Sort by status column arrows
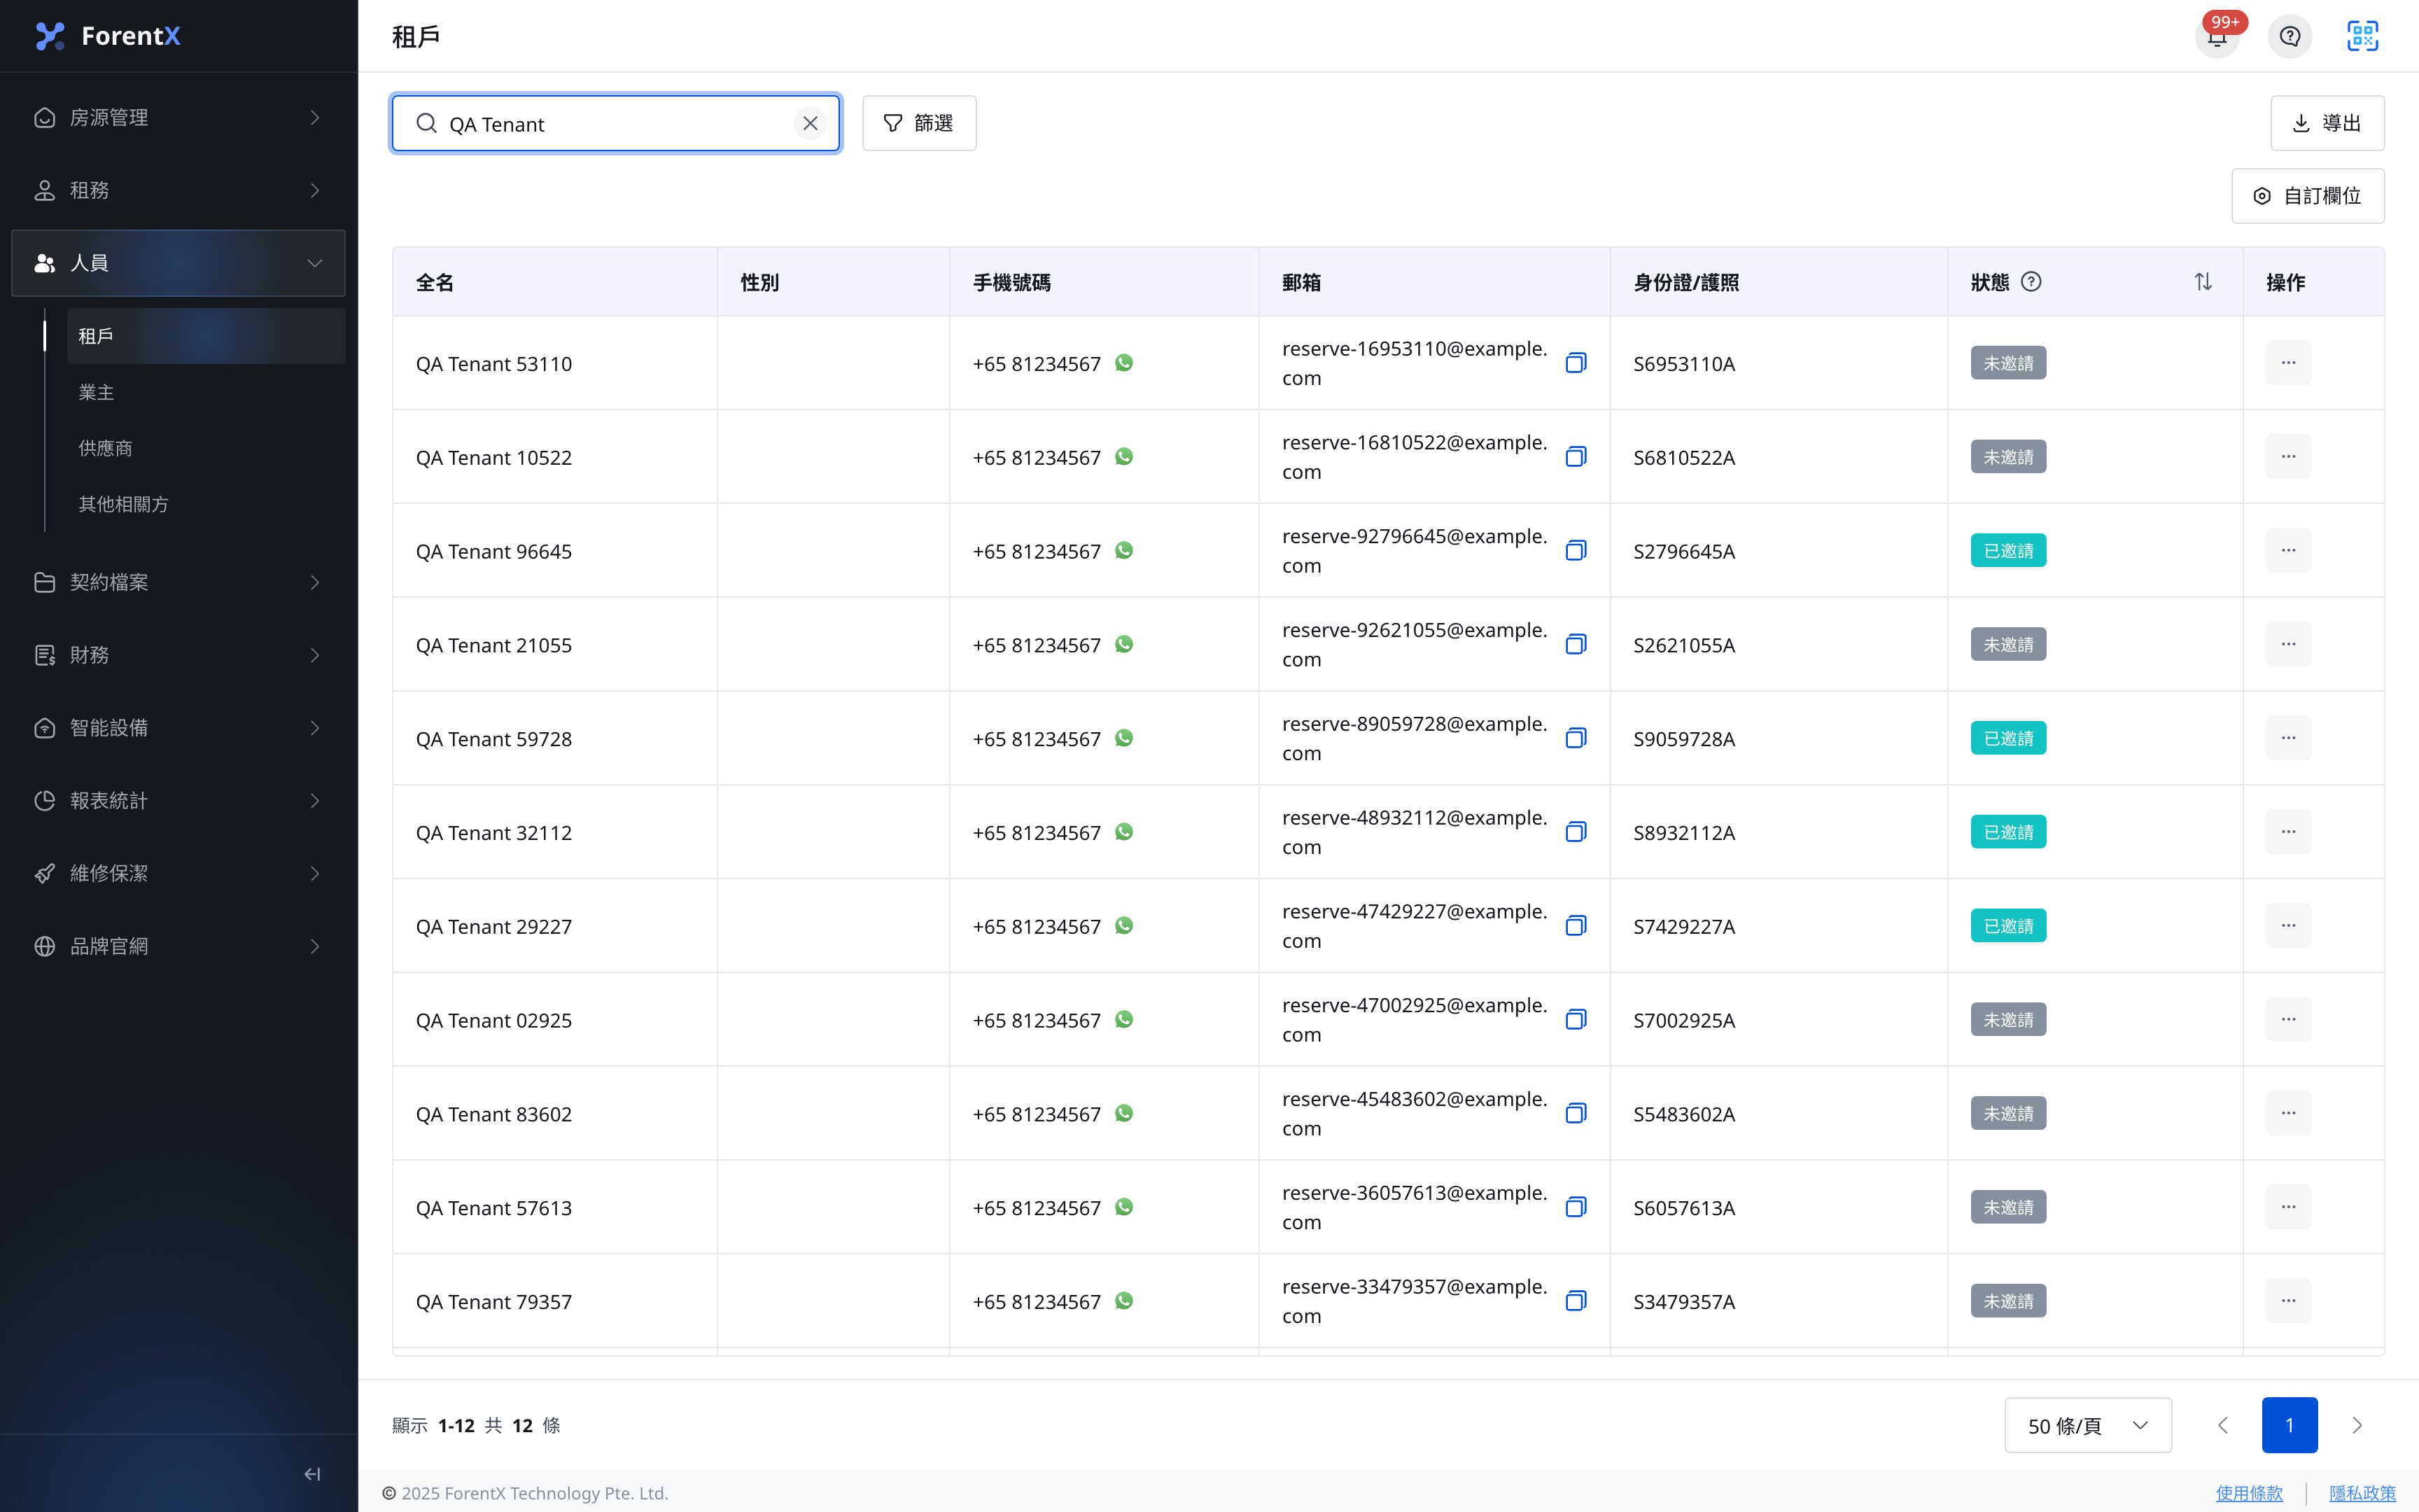Screen dimensions: 2419x1512 [x=2203, y=282]
